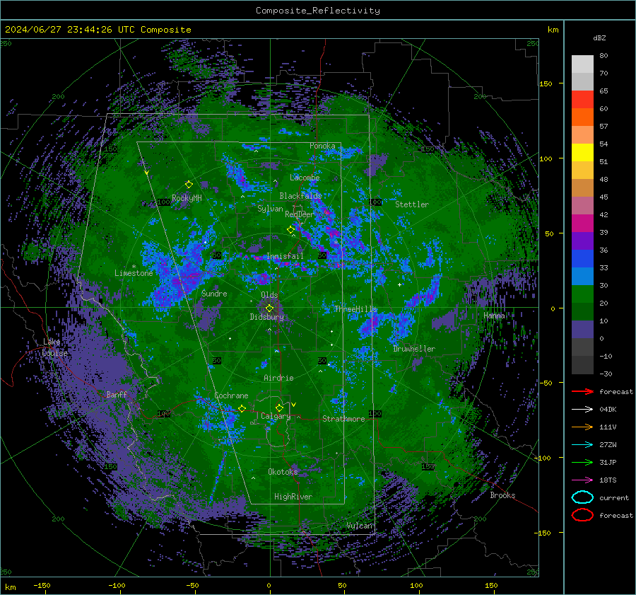
Task: Click the Strathmore label
Action: 343,419
